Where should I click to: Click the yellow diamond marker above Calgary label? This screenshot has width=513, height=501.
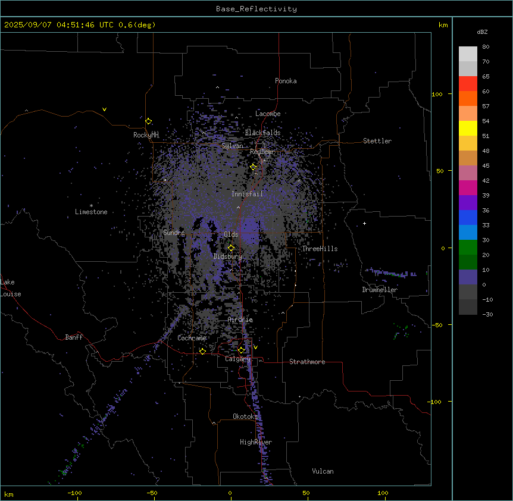point(241,350)
